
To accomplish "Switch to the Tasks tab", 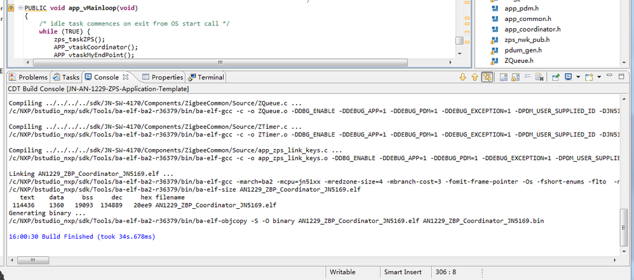I will coord(66,77).
